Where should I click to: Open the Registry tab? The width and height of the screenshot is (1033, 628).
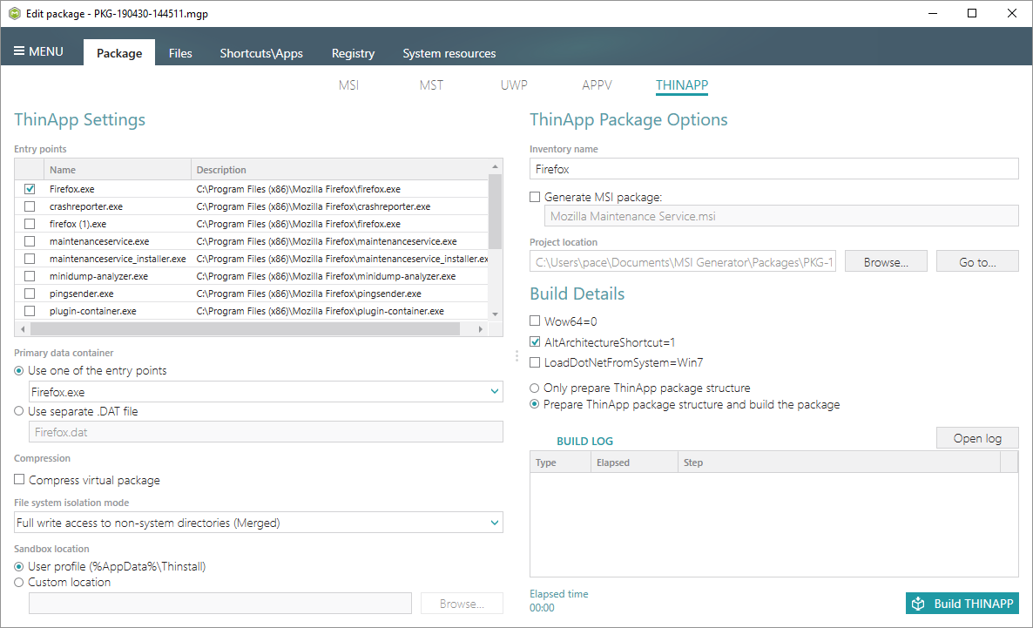(353, 53)
